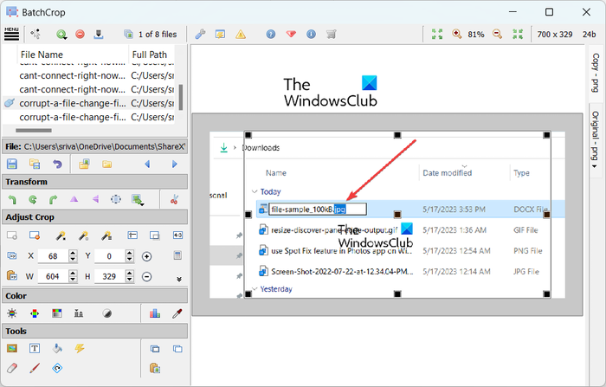Click the histogram bar chart icon

coord(155,313)
